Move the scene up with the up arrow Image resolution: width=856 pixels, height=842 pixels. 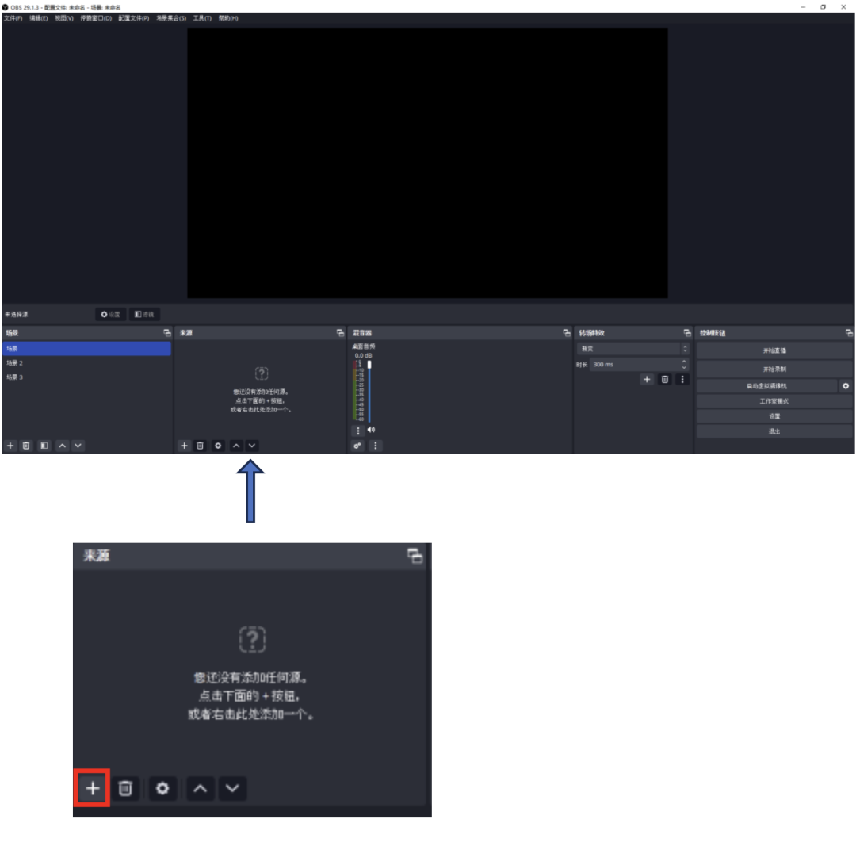(x=63, y=446)
